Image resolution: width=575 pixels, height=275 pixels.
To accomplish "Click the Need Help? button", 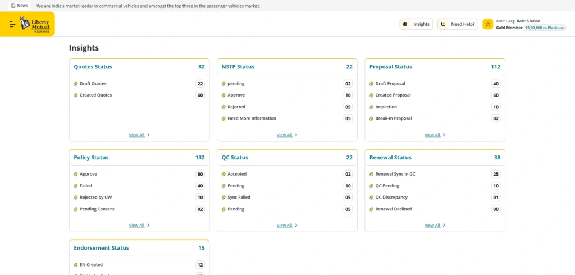I will 458,24.
